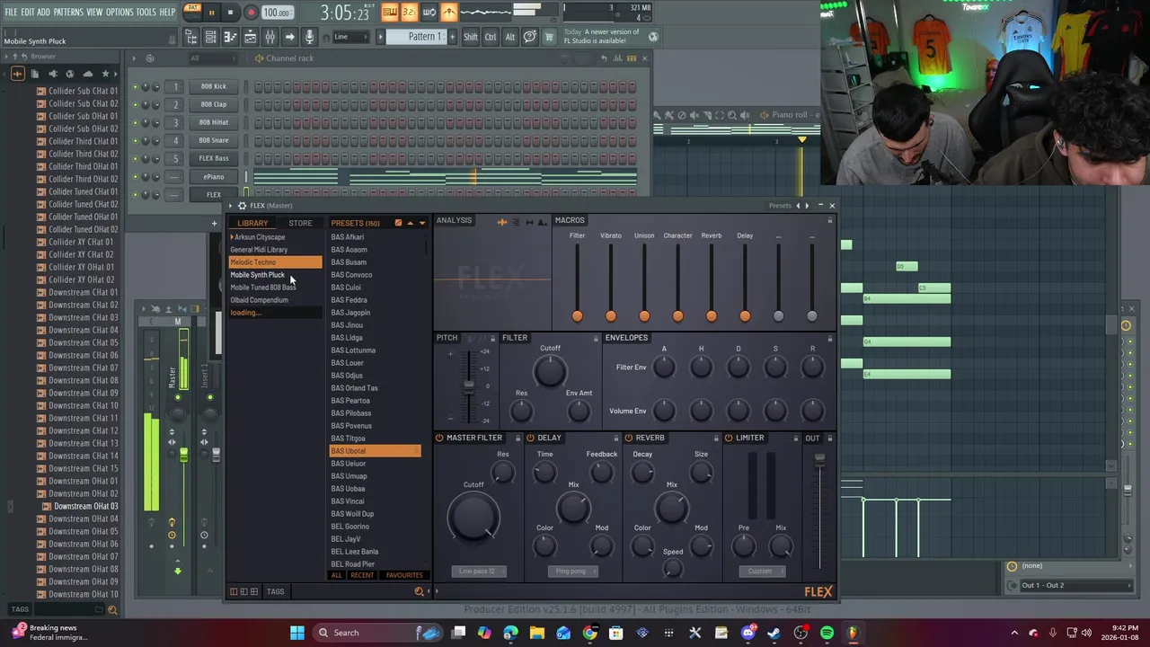The image size is (1150, 647).
Task: Open the FILE menu
Action: [x=11, y=12]
